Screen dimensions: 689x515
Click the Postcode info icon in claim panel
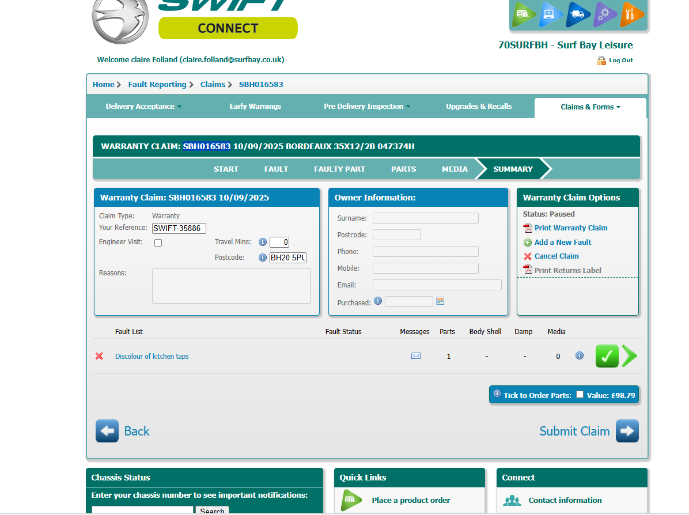[262, 257]
